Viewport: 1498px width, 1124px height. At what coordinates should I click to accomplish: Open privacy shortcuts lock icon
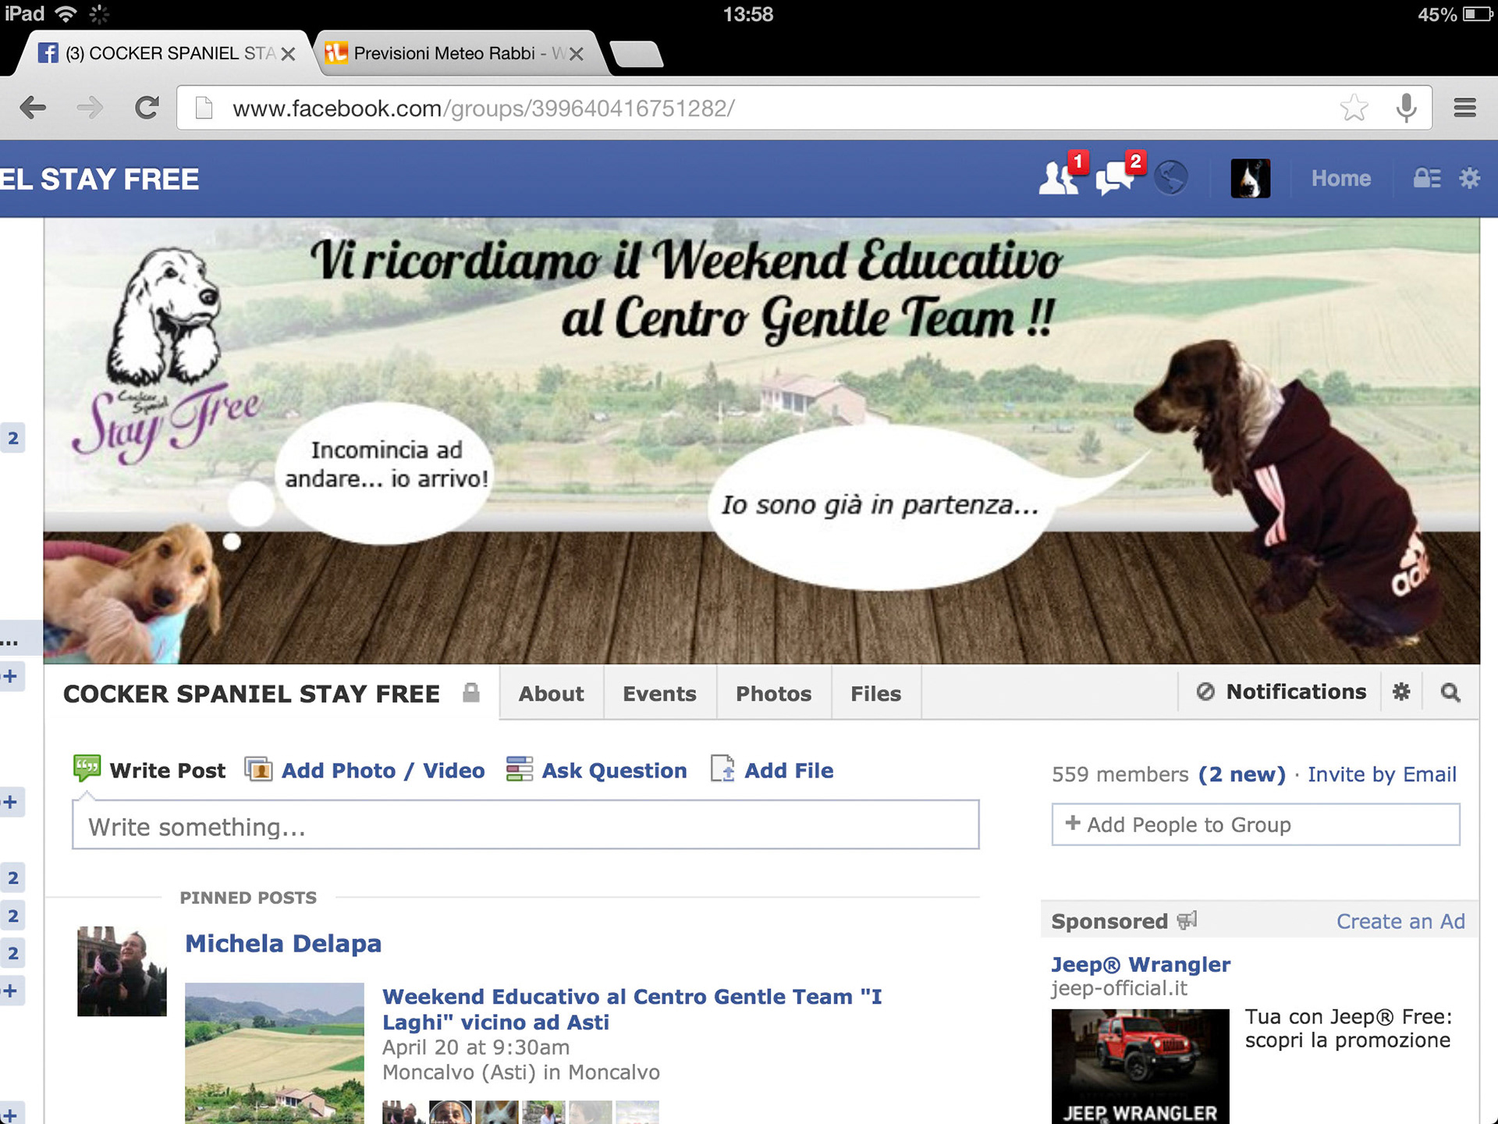[1427, 179]
